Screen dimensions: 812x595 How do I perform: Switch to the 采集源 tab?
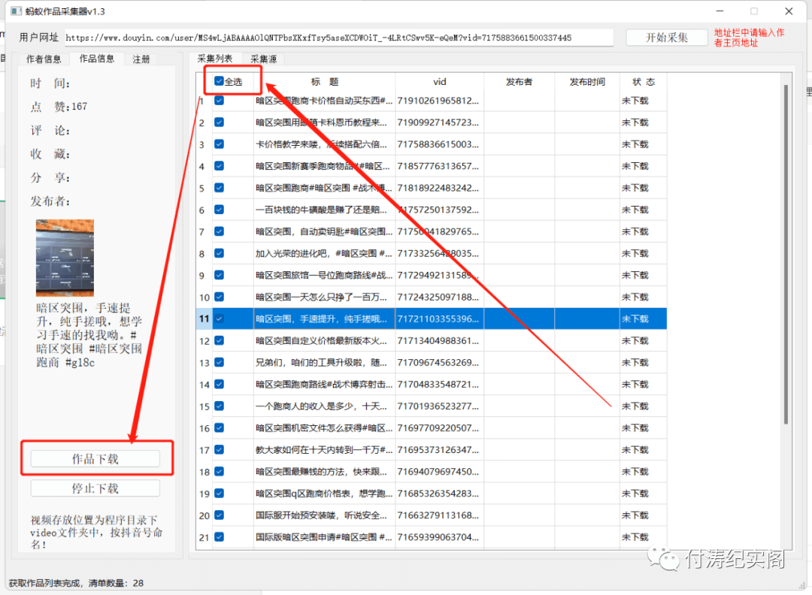coord(264,59)
